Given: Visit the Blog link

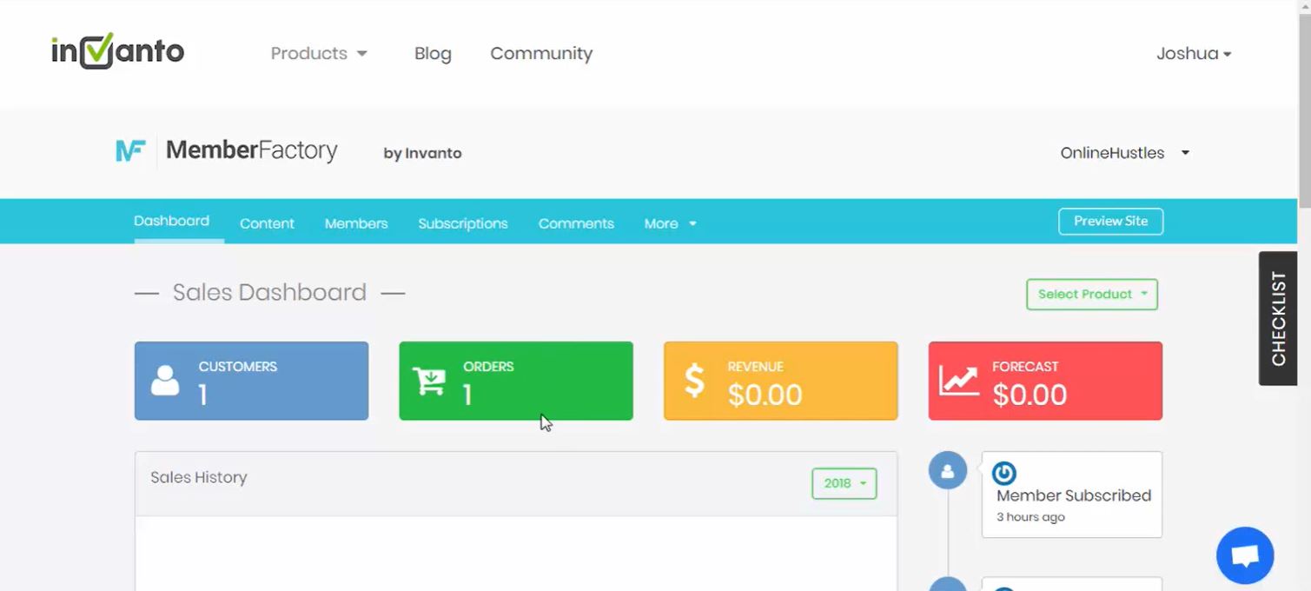Looking at the screenshot, I should tap(433, 53).
